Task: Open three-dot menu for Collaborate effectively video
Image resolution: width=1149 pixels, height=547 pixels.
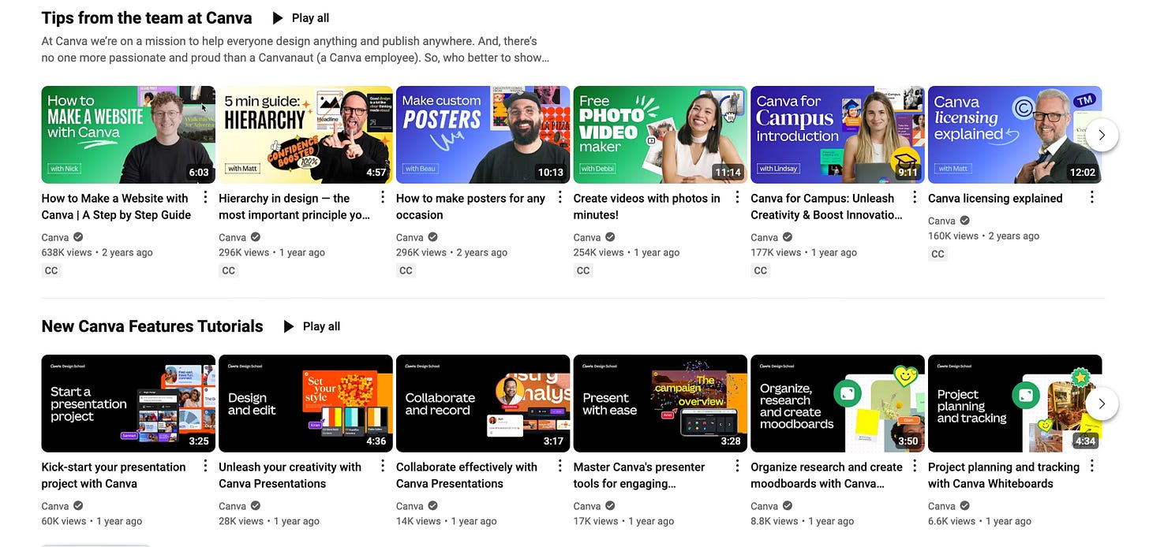Action: click(560, 466)
